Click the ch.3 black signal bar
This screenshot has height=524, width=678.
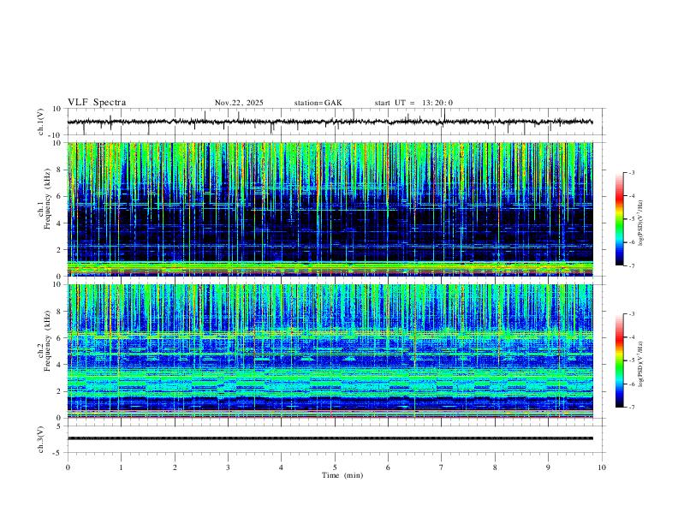coord(330,438)
